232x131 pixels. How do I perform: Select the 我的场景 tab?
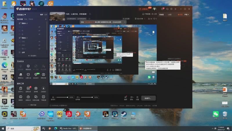[20, 19]
